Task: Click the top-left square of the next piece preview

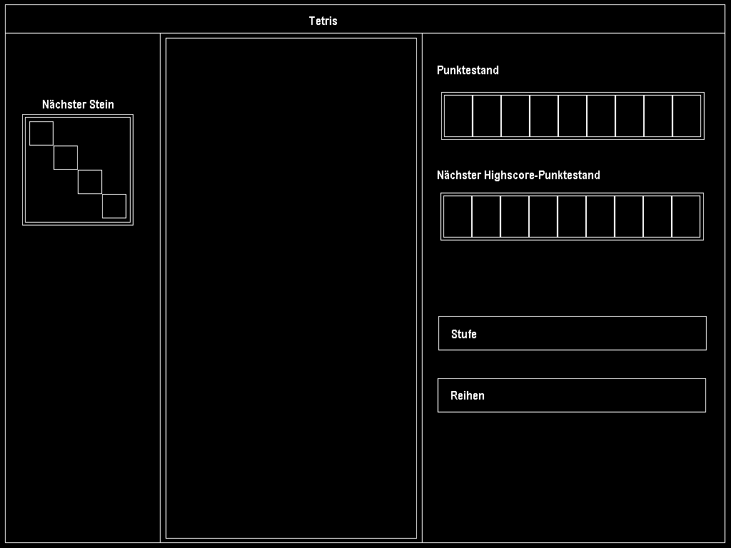Action: click(x=41, y=133)
